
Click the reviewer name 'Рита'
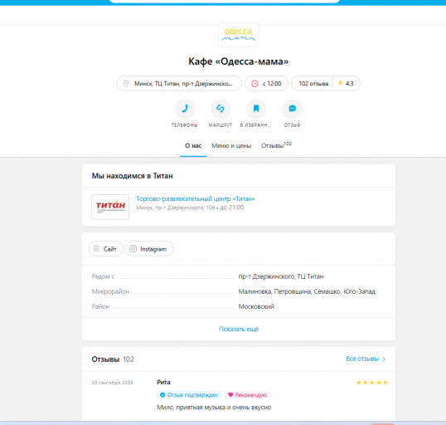point(163,383)
